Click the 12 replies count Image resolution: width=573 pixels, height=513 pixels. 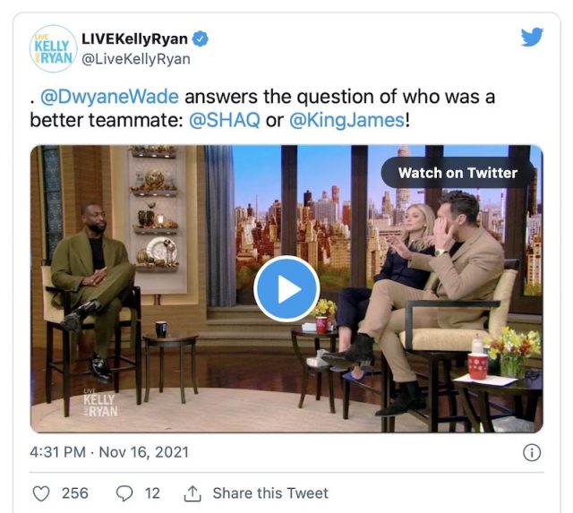152,493
